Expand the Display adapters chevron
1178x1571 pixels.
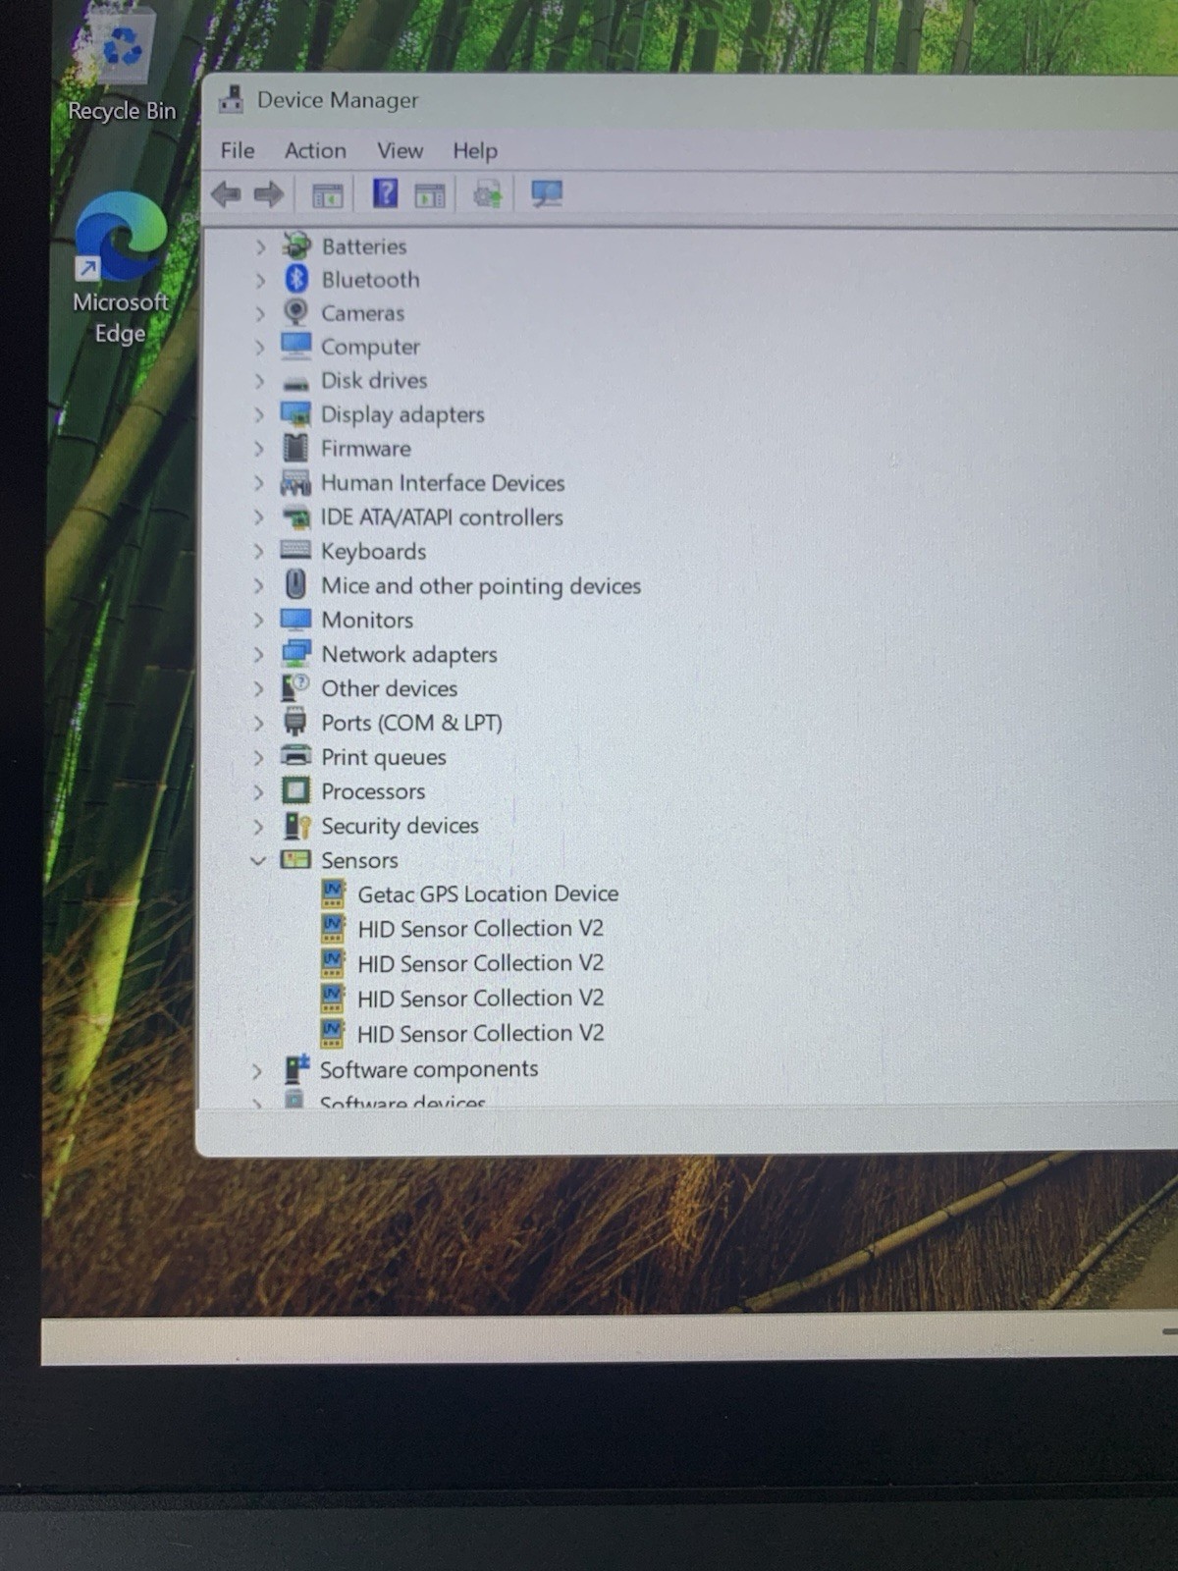click(259, 414)
